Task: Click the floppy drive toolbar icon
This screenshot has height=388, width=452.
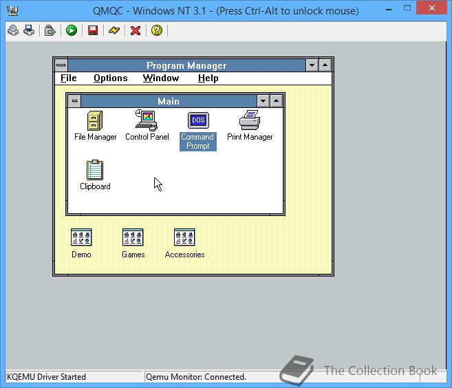Action: click(x=29, y=30)
